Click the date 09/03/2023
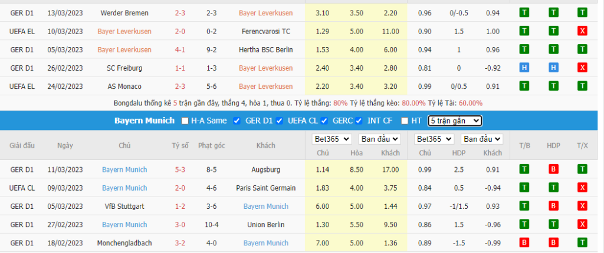604x253 pixels. pos(65,188)
